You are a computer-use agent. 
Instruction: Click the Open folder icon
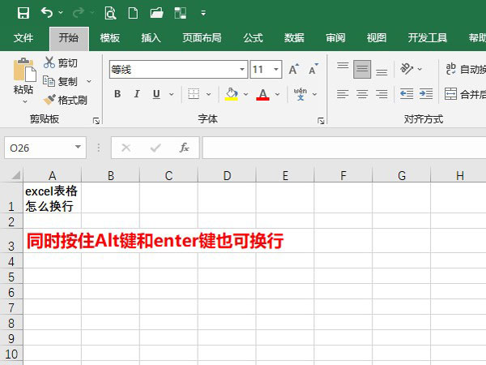tap(156, 12)
